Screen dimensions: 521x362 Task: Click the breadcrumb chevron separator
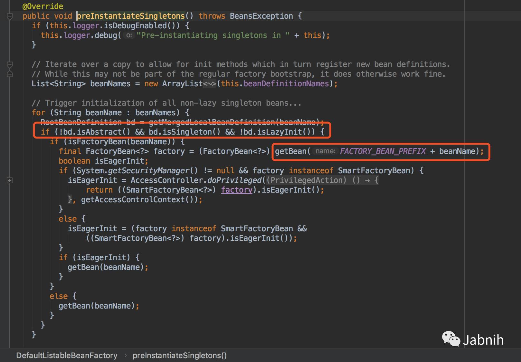[125, 356]
